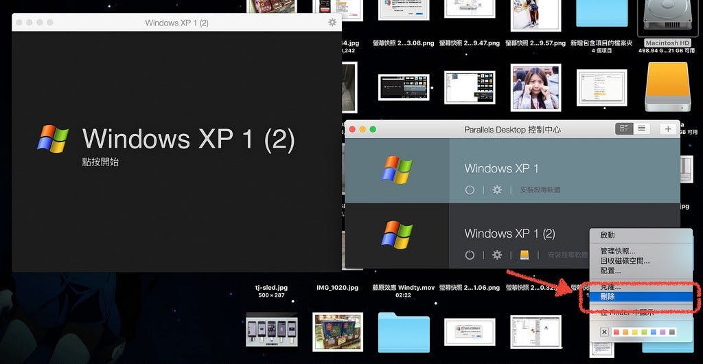Select the store shelf photo thumbnail at bottom

tap(338, 332)
